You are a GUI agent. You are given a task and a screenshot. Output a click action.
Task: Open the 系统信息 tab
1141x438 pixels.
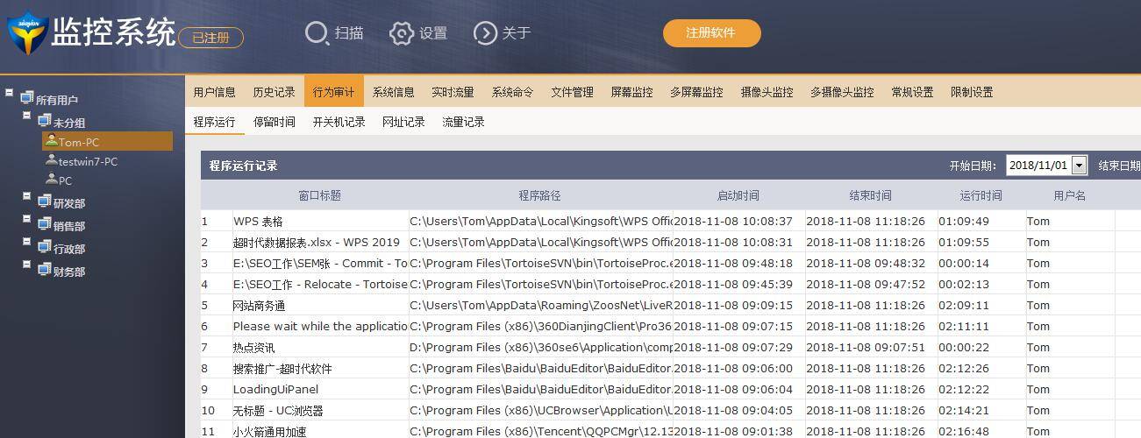click(394, 92)
